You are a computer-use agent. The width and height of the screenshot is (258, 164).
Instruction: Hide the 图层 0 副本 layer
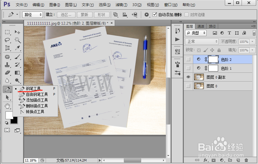point(188,77)
